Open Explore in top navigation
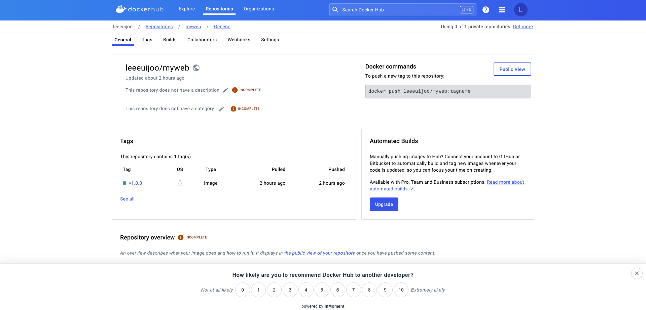 tap(187, 9)
